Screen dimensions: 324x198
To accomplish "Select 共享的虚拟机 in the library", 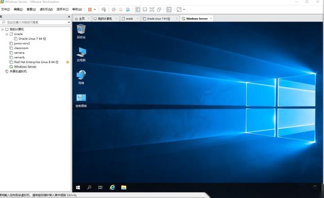I will (18, 71).
